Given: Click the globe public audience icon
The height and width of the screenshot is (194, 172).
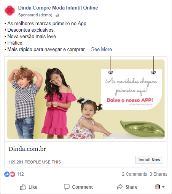Looking at the screenshot, I should pos(57,15).
